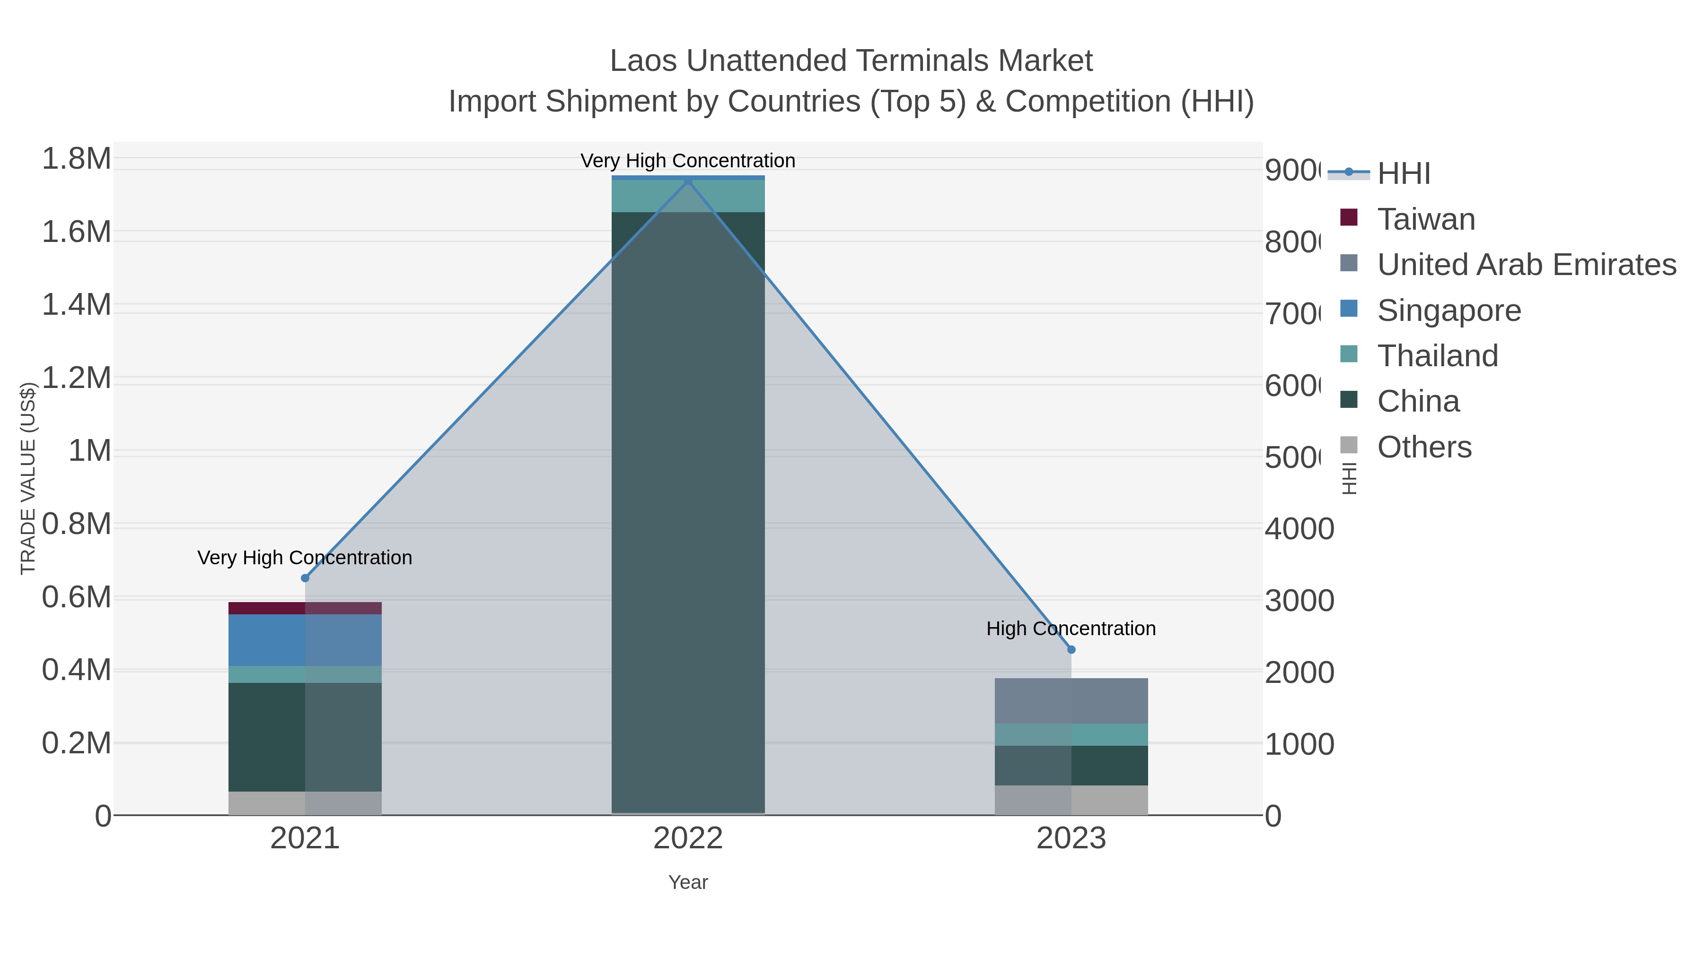
Task: Toggle the Thailand series legend label
Action: coord(1438,355)
